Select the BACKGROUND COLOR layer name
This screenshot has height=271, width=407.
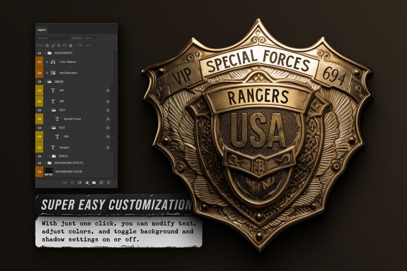(x=69, y=172)
